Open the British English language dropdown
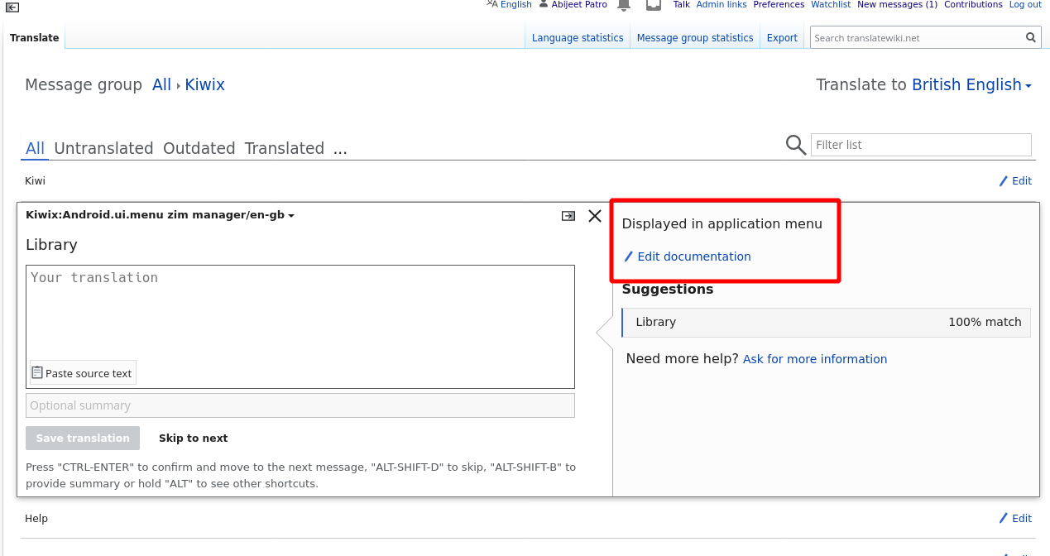The image size is (1050, 556). click(x=971, y=84)
